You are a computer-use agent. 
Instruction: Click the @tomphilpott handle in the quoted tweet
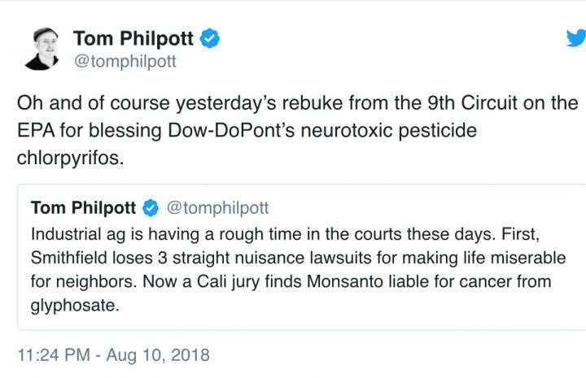tap(217, 208)
